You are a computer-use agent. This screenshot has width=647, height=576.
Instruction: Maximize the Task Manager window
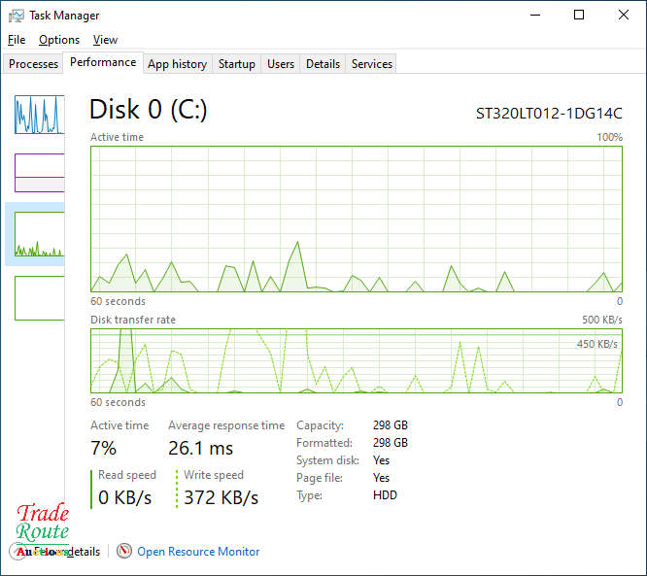click(x=579, y=16)
